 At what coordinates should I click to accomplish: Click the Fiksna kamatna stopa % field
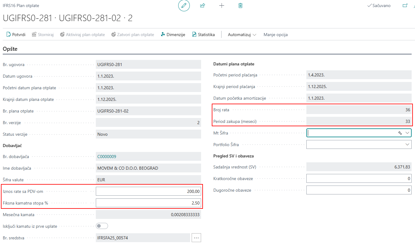(x=148, y=203)
